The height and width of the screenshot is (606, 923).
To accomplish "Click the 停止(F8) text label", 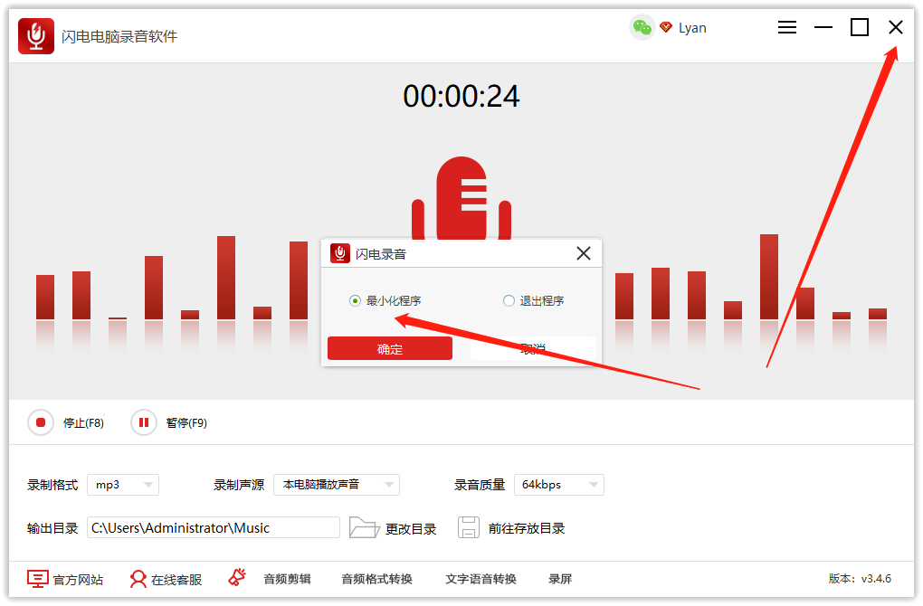I will [83, 423].
